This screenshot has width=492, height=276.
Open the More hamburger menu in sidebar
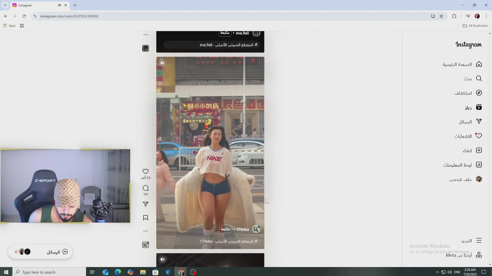point(479,241)
